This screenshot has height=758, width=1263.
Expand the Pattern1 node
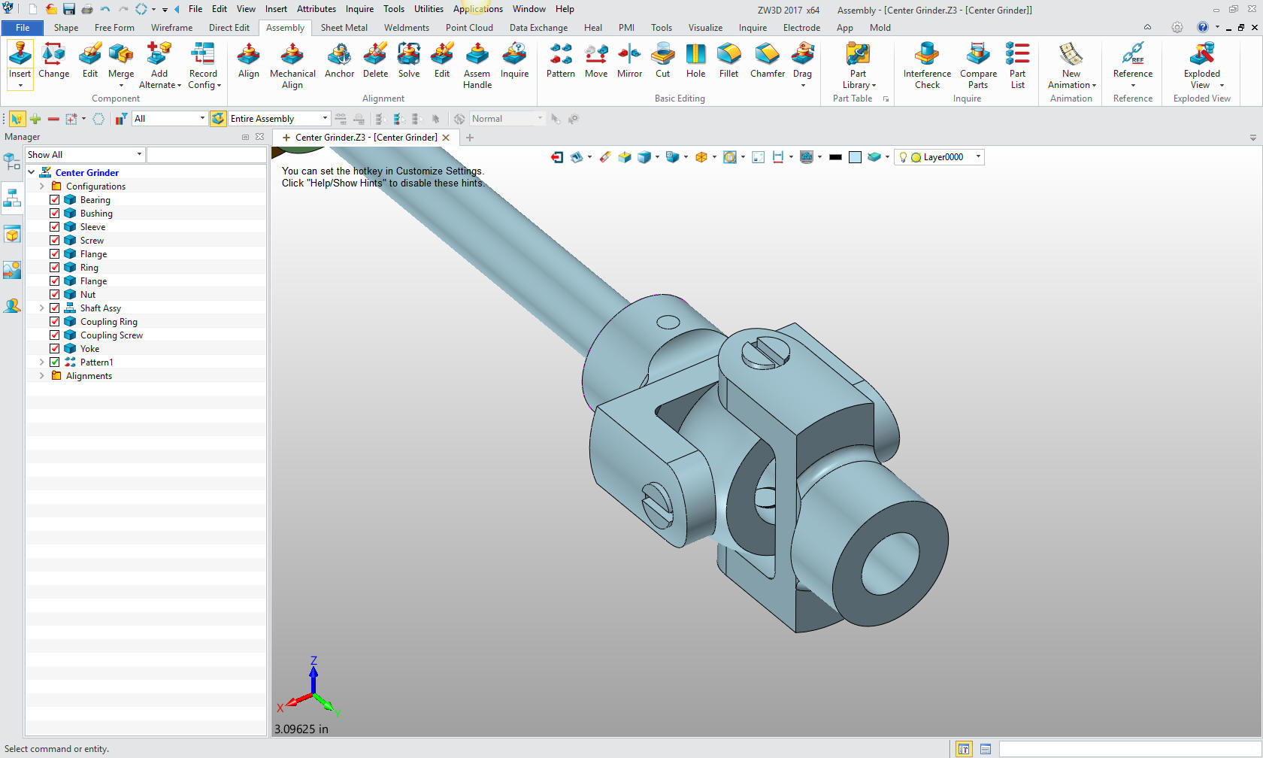[x=42, y=362]
